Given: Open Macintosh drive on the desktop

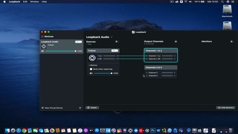Looking at the screenshot, I should pos(227,11).
